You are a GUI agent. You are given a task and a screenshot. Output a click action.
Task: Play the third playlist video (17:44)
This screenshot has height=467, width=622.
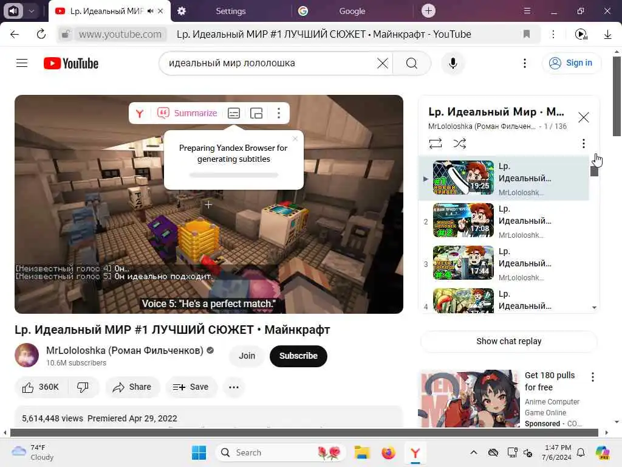[504, 263]
